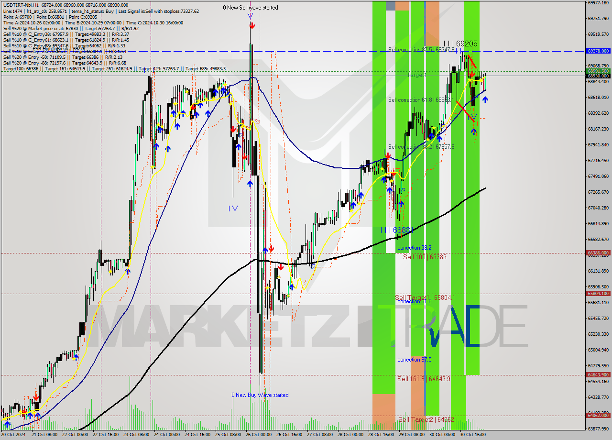Click the '30 Oct 16:00' time axis label
Image resolution: width=612 pixels, height=440 pixels.
click(x=473, y=435)
